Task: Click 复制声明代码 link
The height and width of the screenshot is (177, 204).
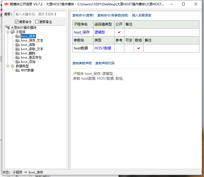Action: point(105,63)
